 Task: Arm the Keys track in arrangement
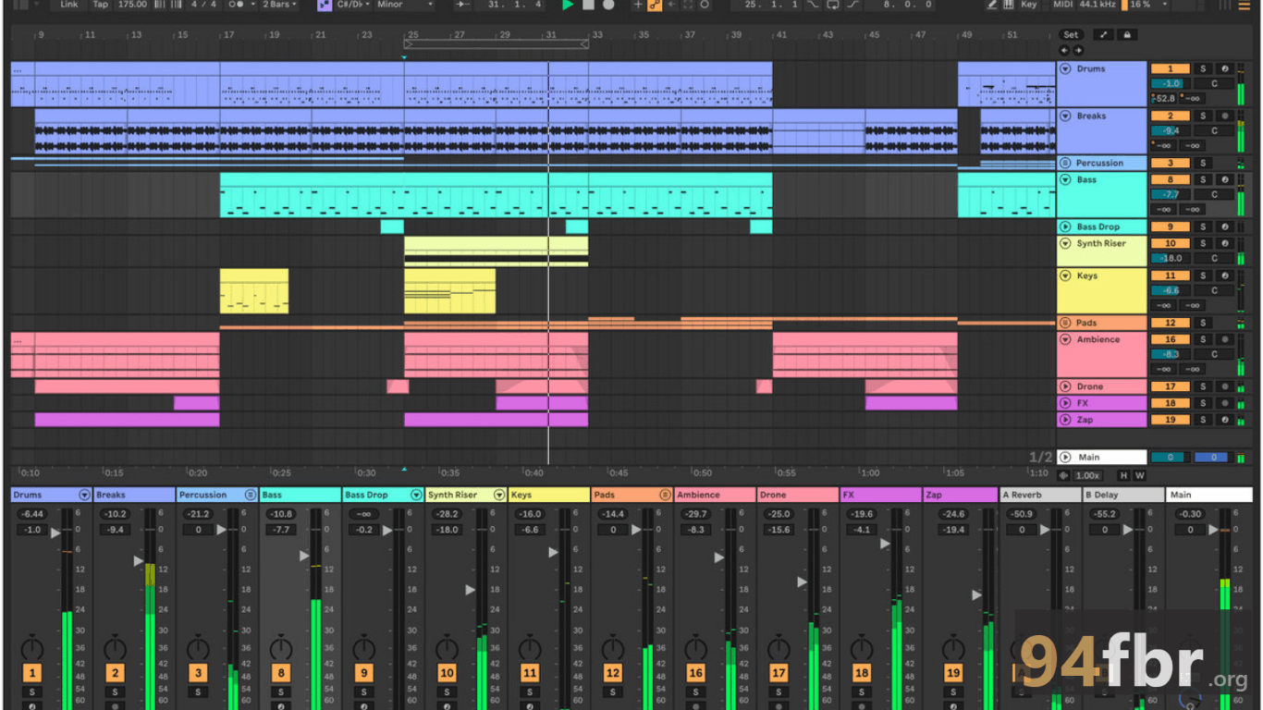tap(1225, 275)
